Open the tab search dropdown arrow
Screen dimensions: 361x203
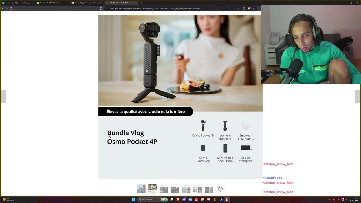340,3
